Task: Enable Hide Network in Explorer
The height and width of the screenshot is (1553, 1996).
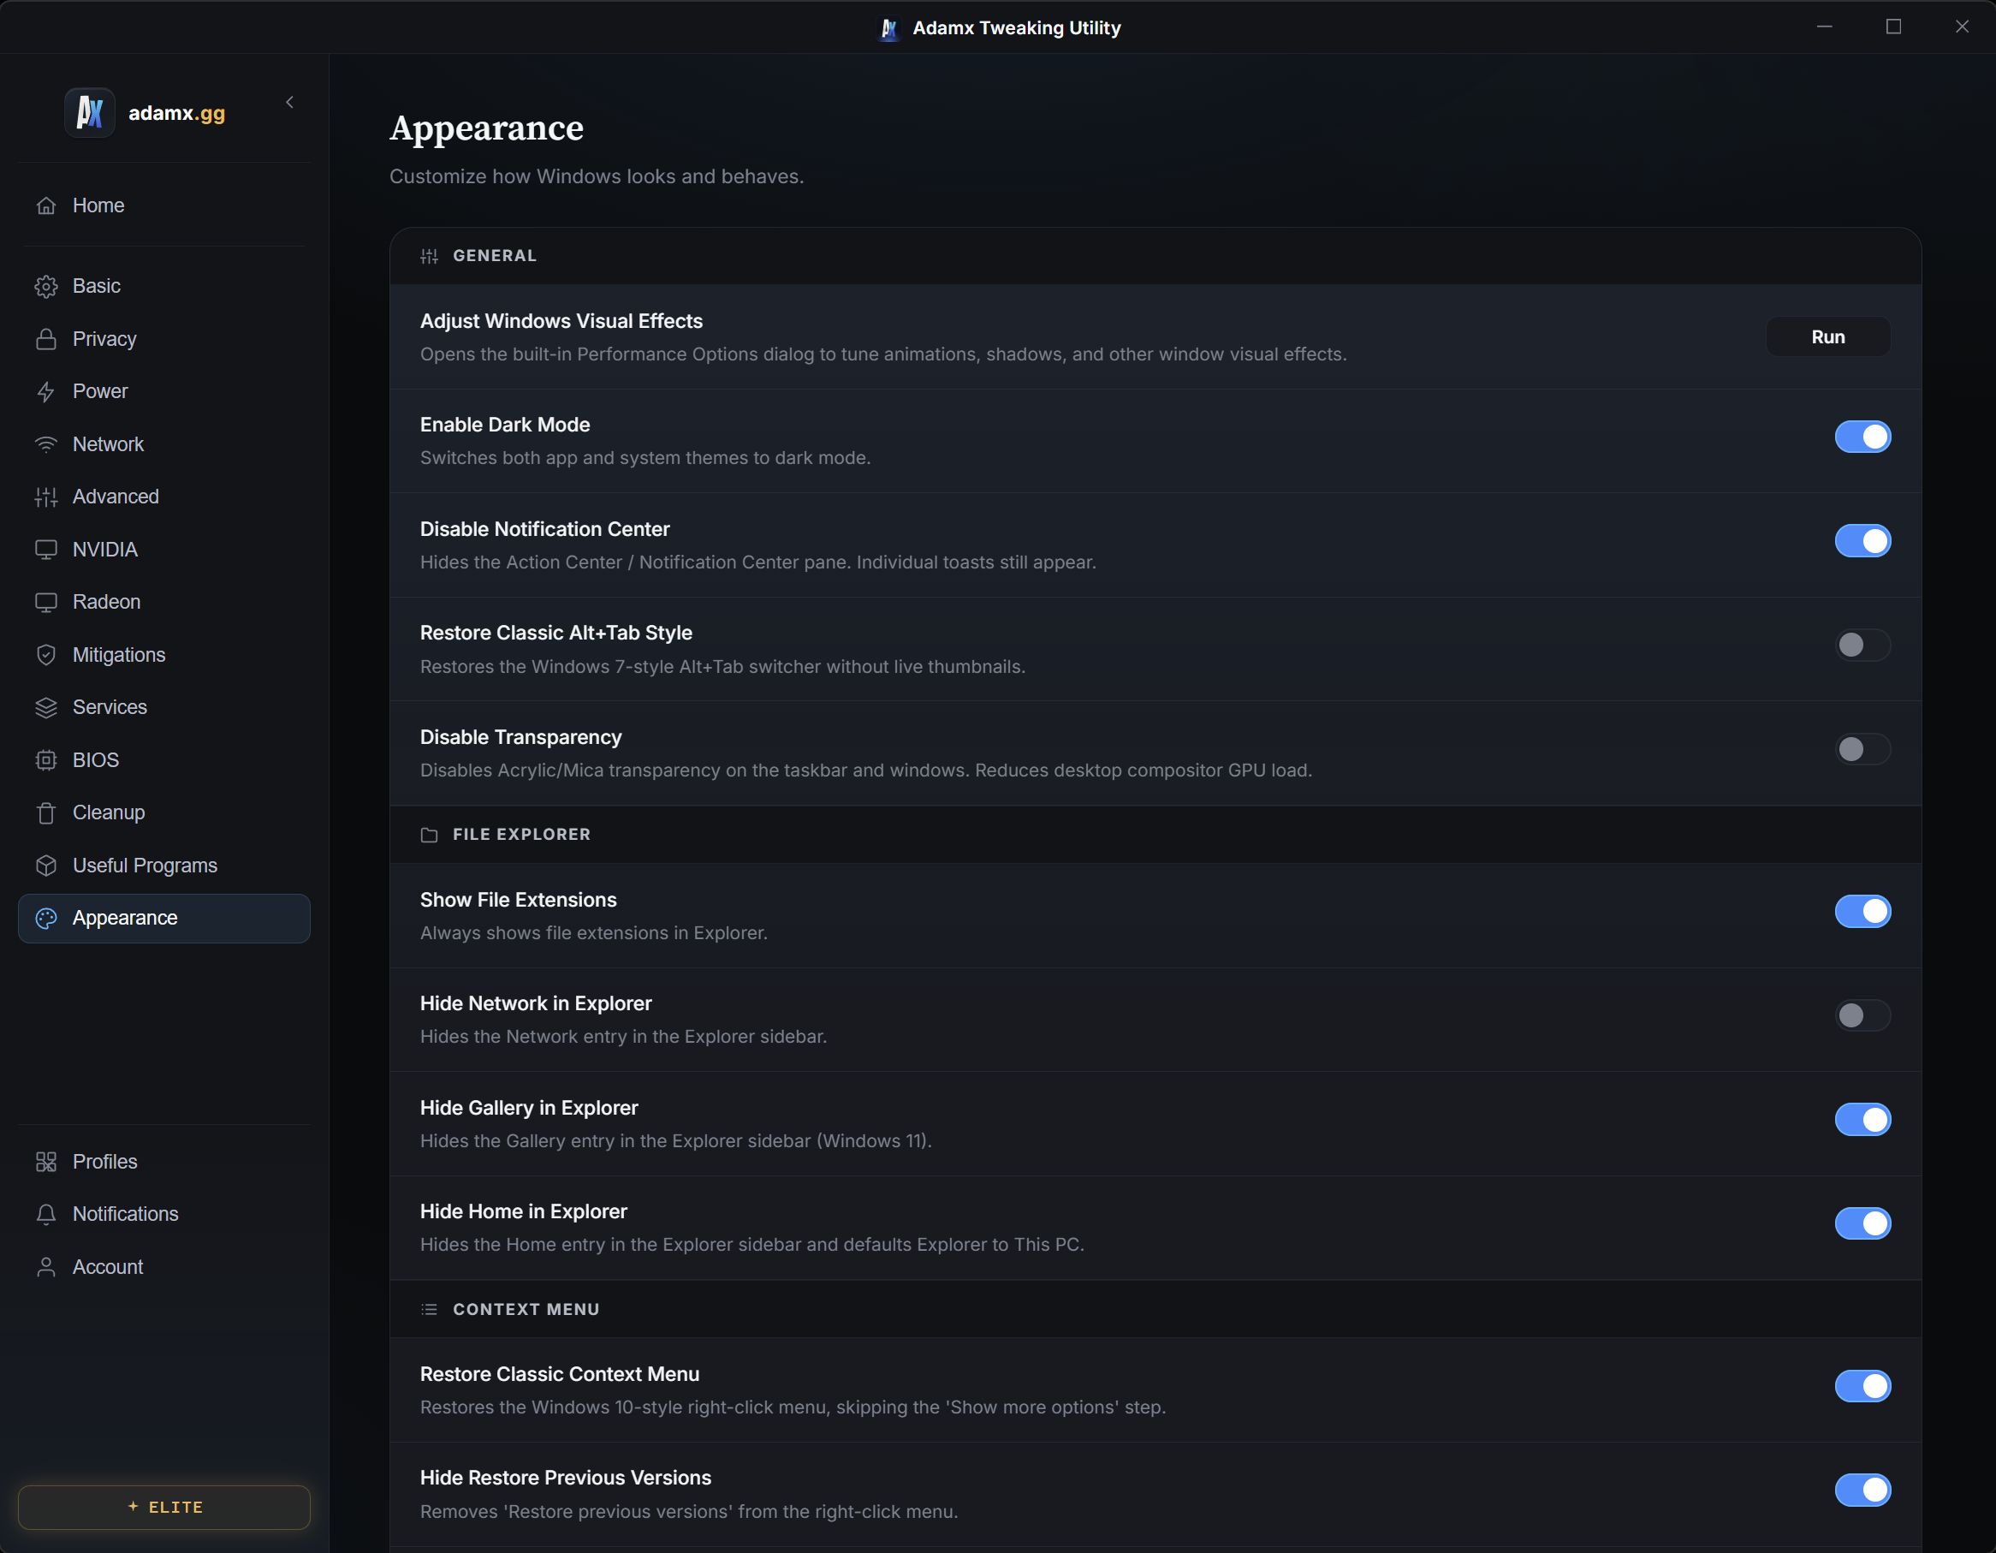Action: [1862, 1015]
